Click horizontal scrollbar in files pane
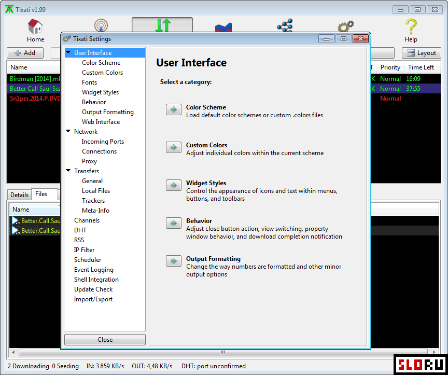This screenshot has width=448, height=375. pyautogui.click(x=223, y=352)
